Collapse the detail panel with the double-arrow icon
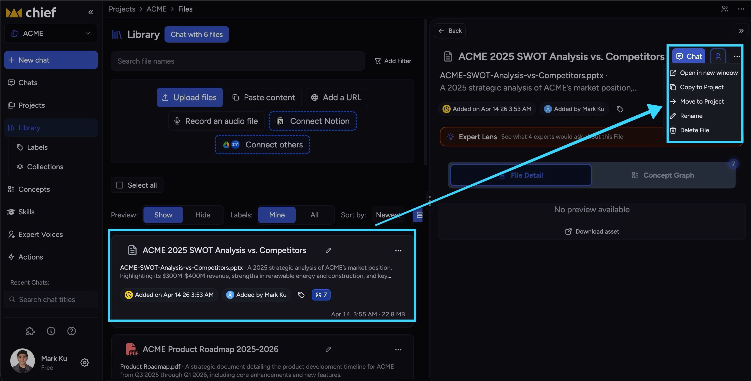The height and width of the screenshot is (381, 751). [x=742, y=31]
